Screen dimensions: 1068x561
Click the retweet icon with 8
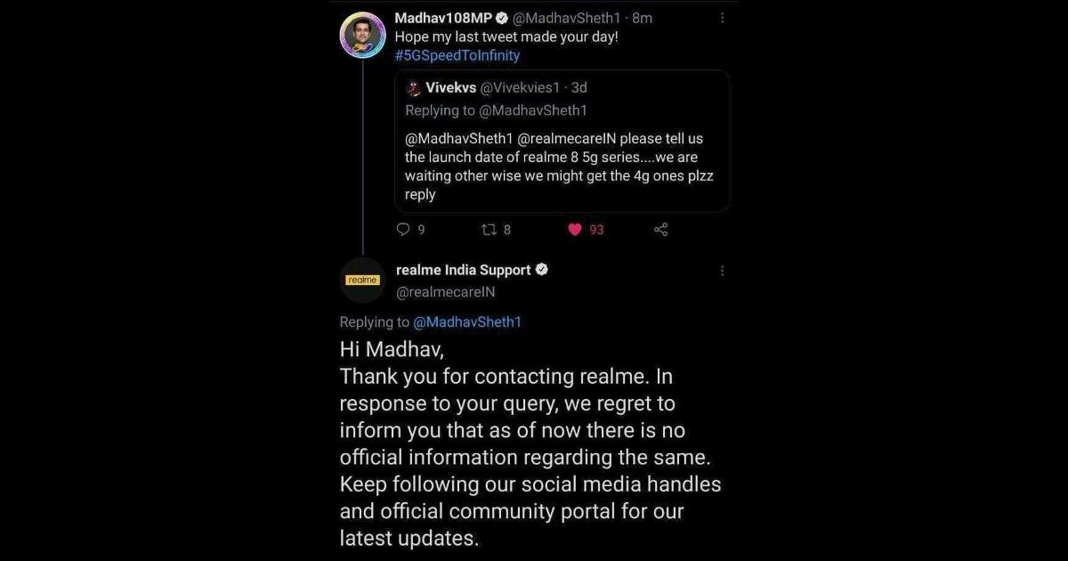pyautogui.click(x=488, y=229)
